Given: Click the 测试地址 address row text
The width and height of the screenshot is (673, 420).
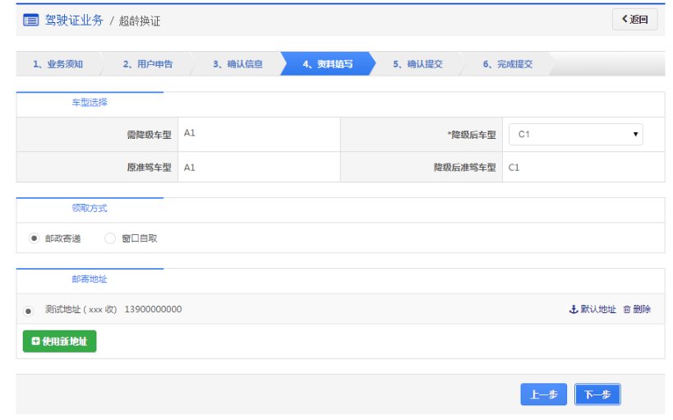Looking at the screenshot, I should (x=113, y=310).
